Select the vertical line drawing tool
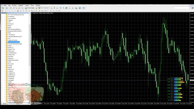The image size is (194, 109). 9,11
